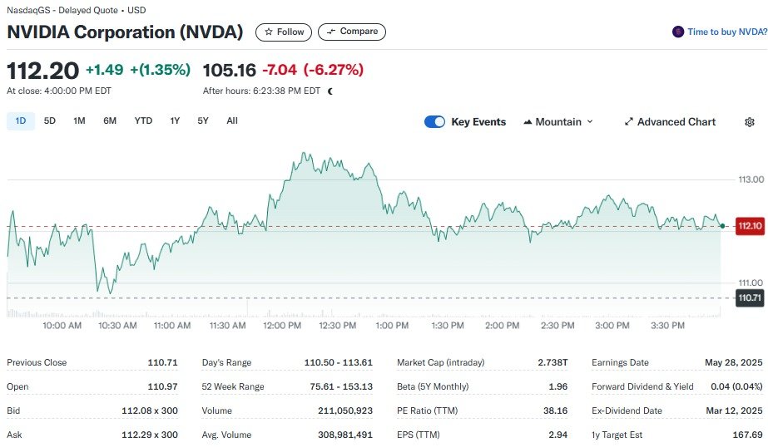Click the after-hours moon icon
768x447 pixels.
[330, 91]
